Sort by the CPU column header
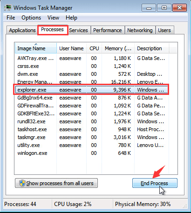This screenshot has height=213, width=191. point(94,48)
